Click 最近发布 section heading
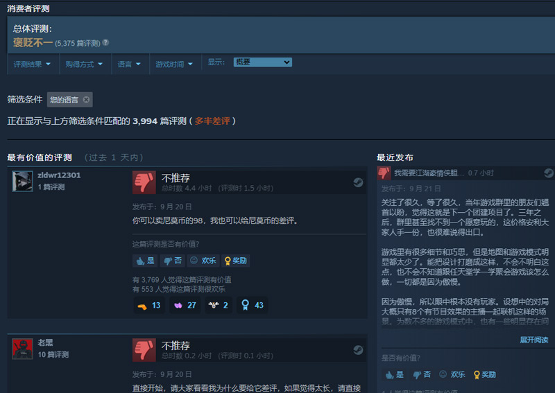555x393 pixels. pyautogui.click(x=395, y=157)
